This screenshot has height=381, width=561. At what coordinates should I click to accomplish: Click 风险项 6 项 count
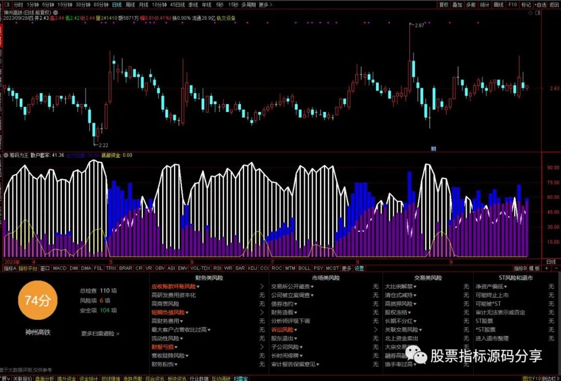(x=95, y=301)
